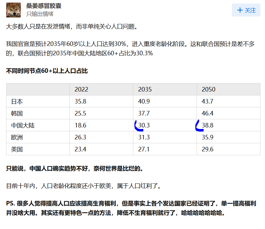
Task: Open the 桑姜感冒胶囊 user profile name
Action: click(43, 6)
